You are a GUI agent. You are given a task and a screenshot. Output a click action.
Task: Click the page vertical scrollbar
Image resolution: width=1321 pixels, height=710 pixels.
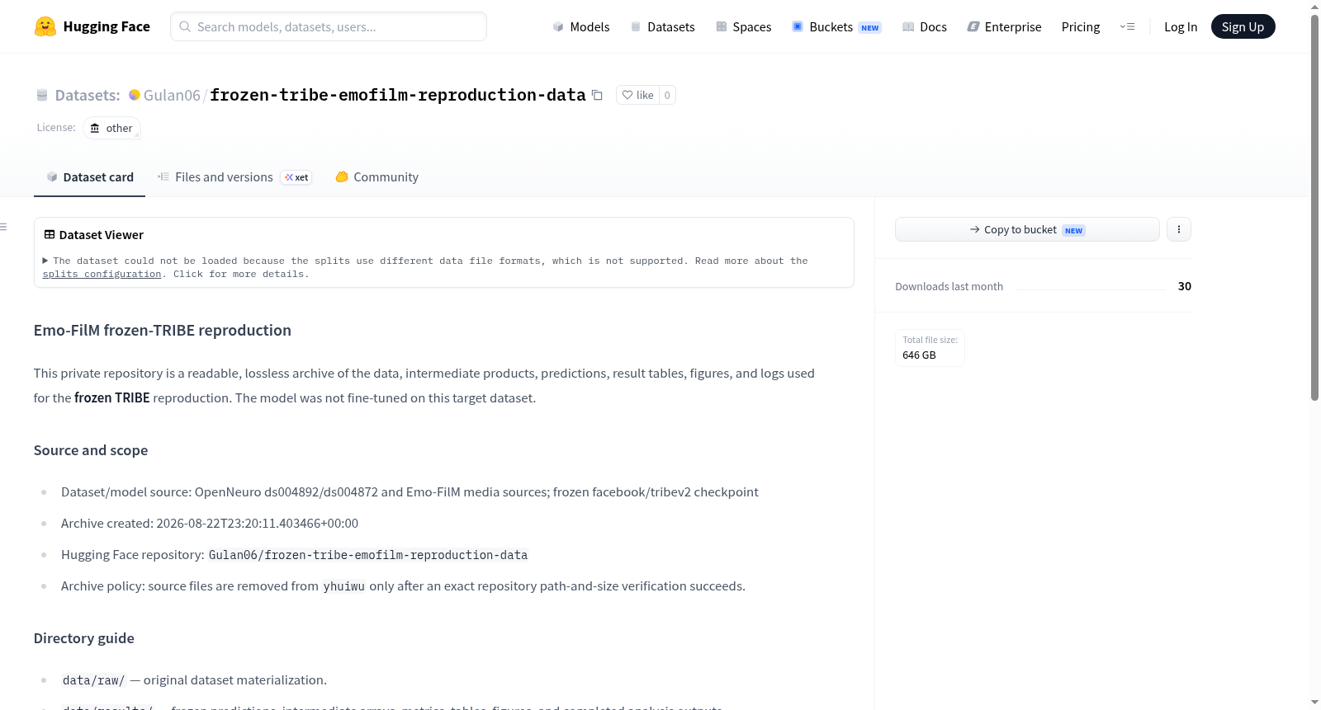click(x=1314, y=208)
